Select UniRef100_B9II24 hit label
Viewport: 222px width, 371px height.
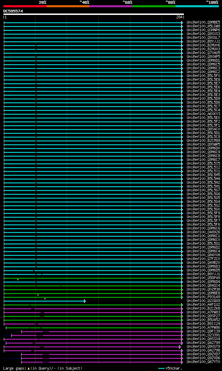(x=203, y=324)
